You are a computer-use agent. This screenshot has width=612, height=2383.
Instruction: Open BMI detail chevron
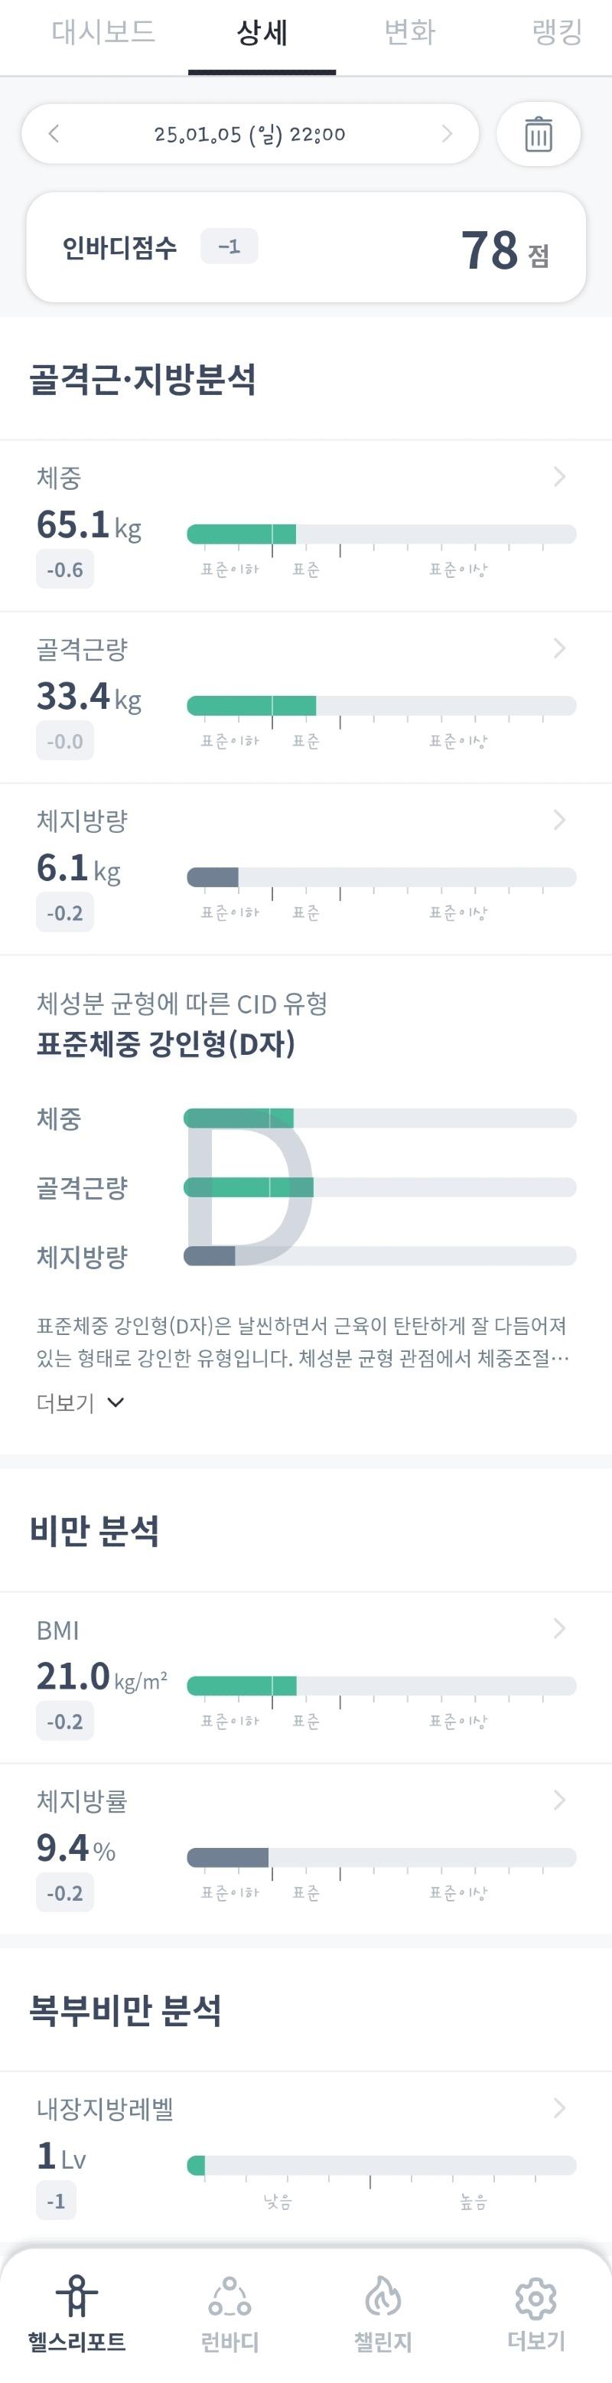point(559,1628)
